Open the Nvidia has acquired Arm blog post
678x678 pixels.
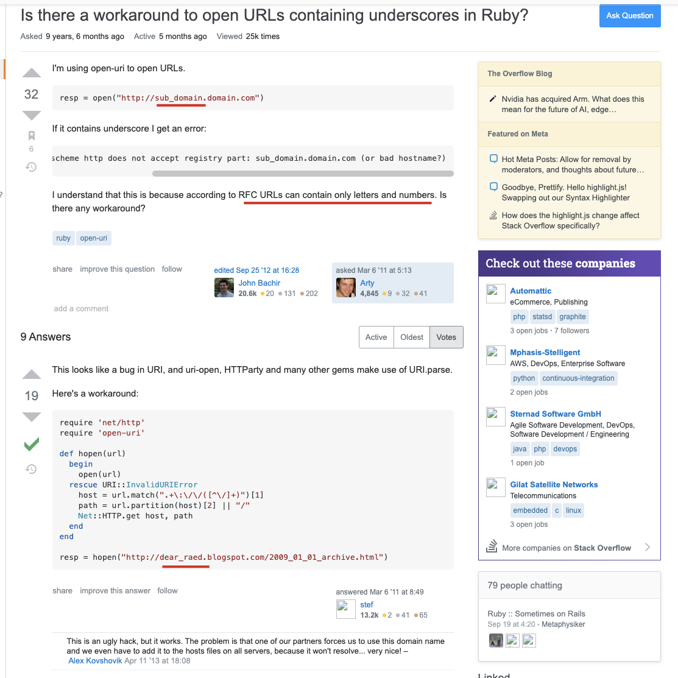[x=573, y=104]
